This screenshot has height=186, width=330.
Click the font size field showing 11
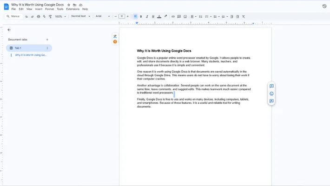tap(122, 16)
